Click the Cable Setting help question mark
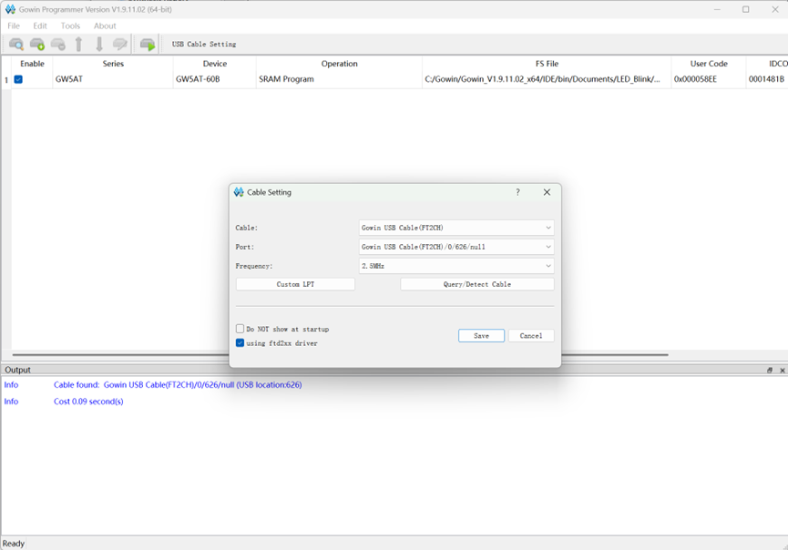The height and width of the screenshot is (550, 788). [x=517, y=192]
